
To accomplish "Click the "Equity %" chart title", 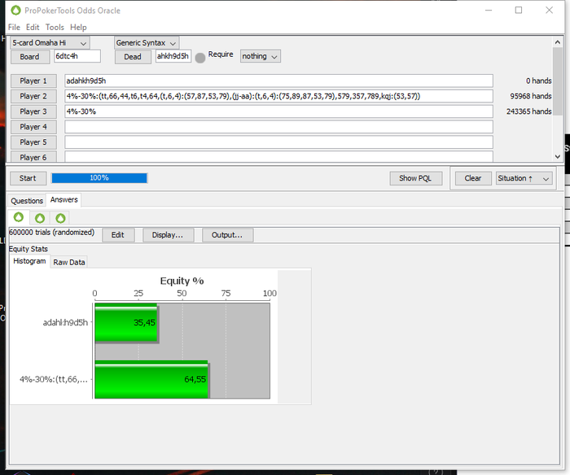I will (182, 281).
